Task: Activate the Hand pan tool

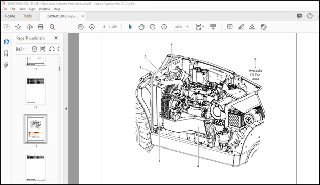Action: (x=141, y=27)
